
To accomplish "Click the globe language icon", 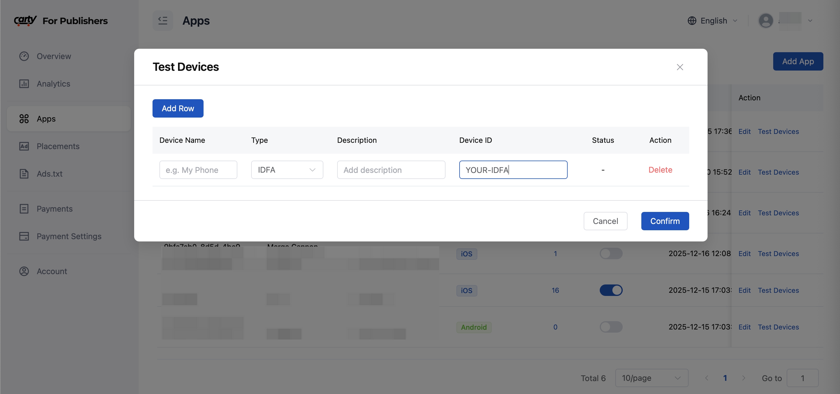I will [x=691, y=21].
